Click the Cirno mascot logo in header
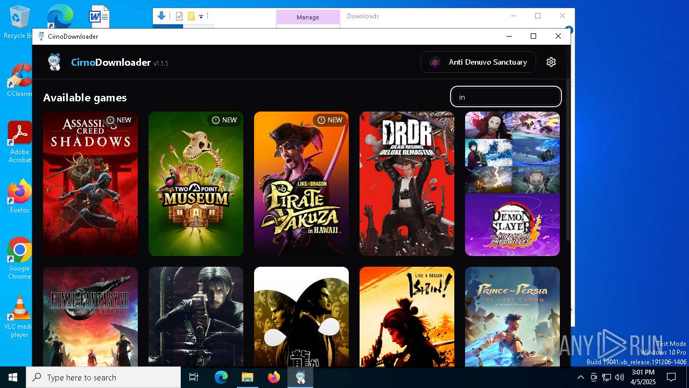 (54, 62)
